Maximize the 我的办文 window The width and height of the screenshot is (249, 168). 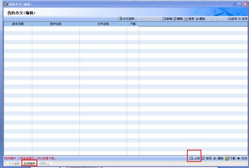coord(240,4)
